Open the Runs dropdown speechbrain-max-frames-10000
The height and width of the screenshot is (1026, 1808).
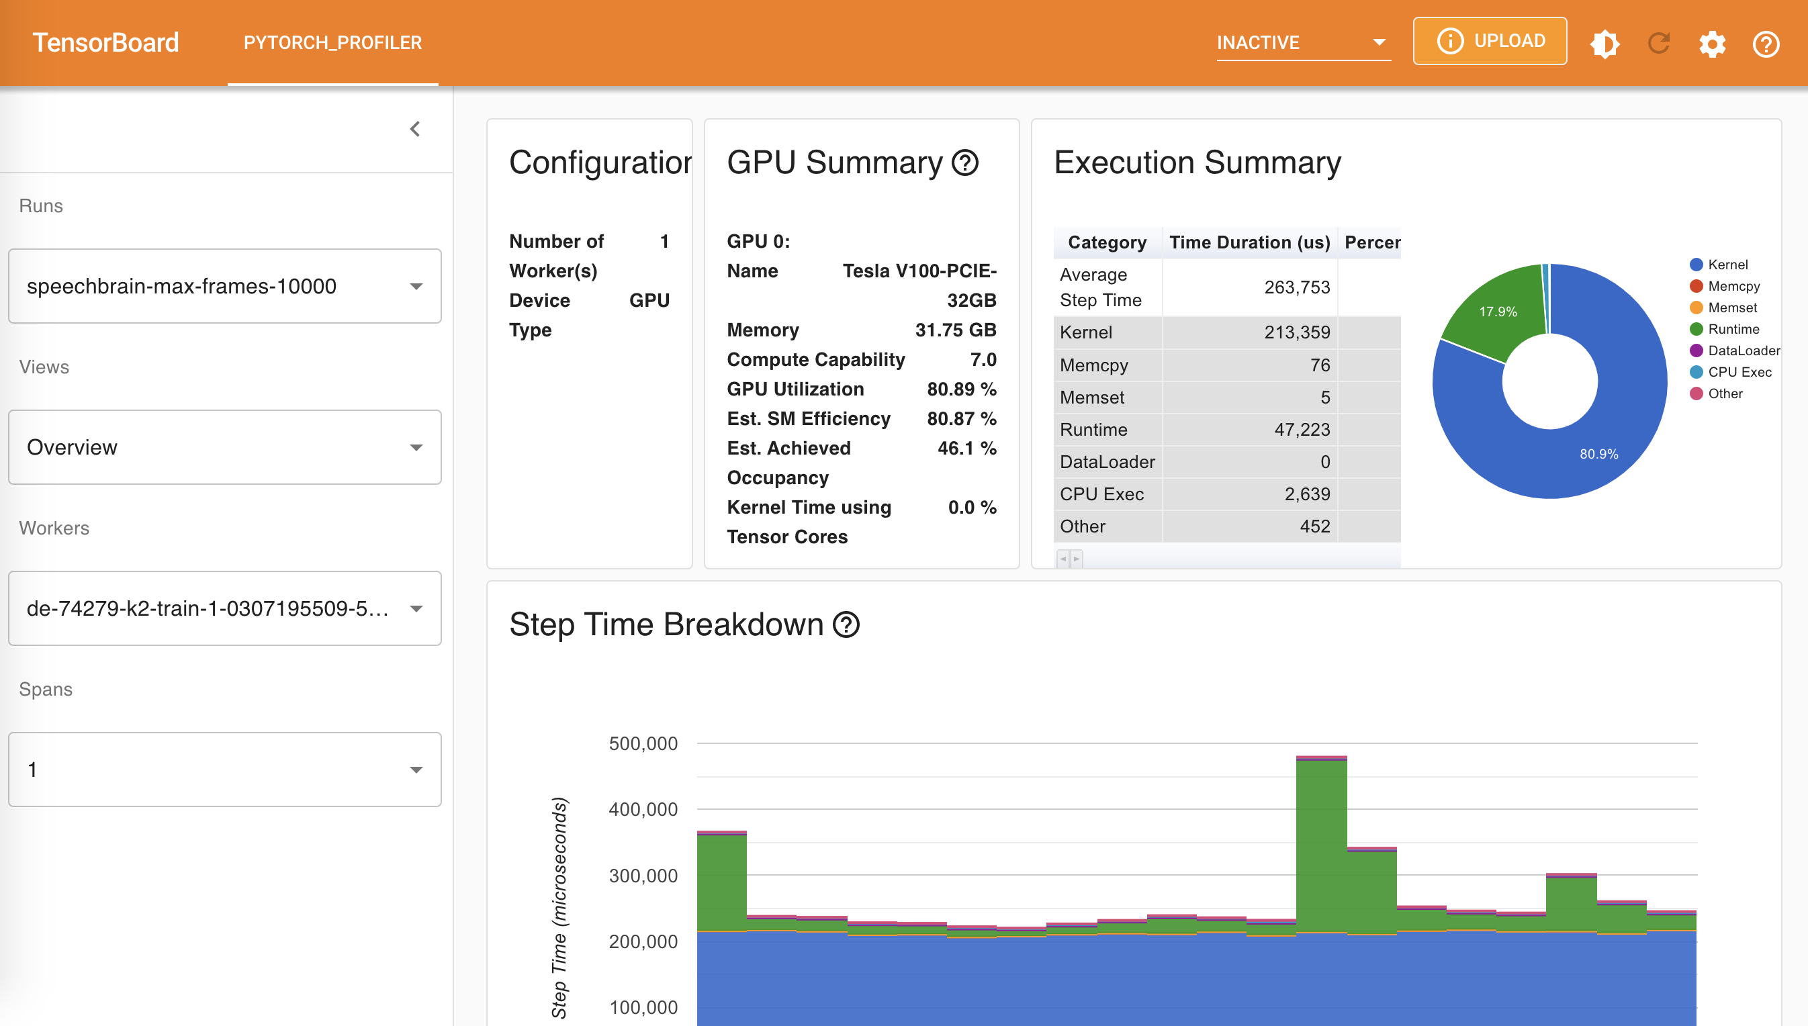(225, 286)
